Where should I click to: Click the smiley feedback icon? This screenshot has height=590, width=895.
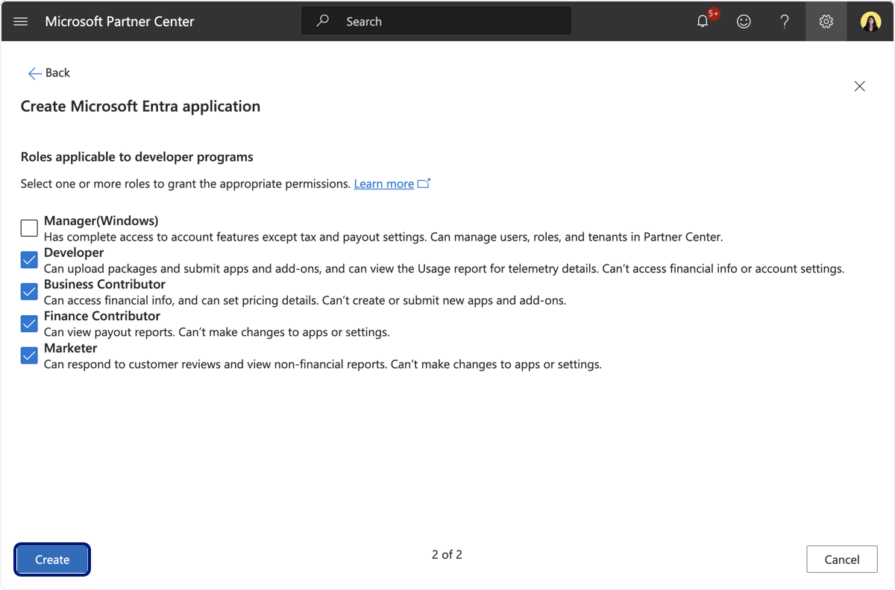coord(744,22)
